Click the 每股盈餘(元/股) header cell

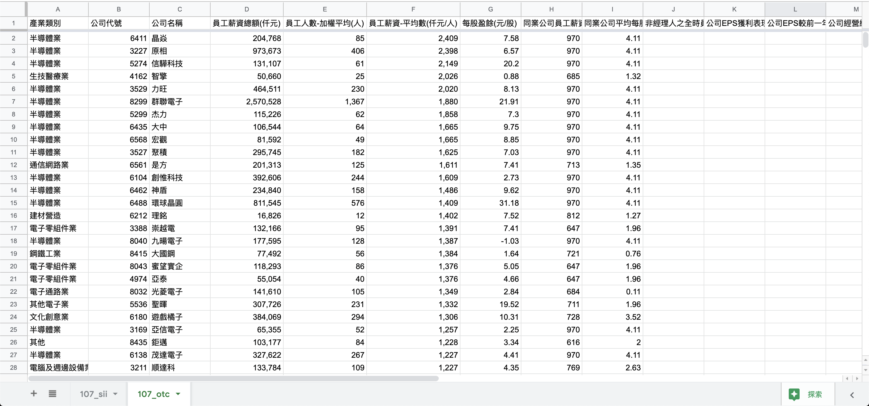(491, 23)
